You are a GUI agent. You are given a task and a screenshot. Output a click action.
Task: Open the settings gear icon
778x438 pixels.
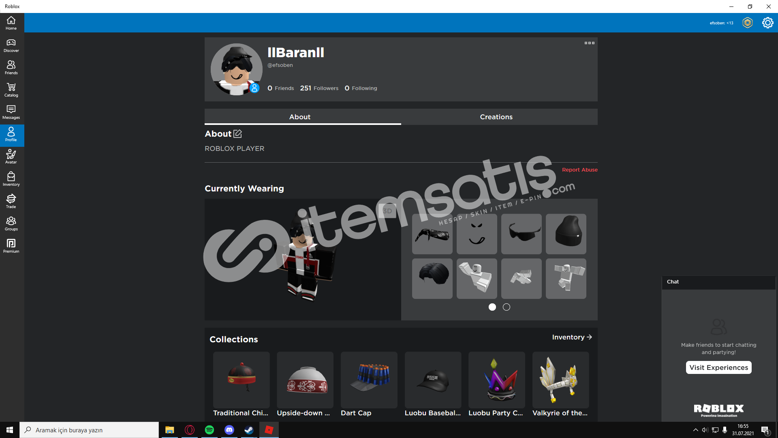767,23
